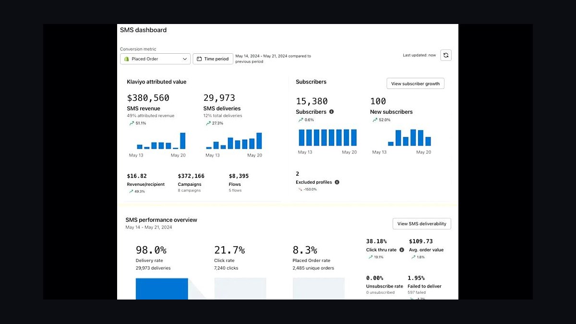The height and width of the screenshot is (324, 576).
Task: Click the Shopify bag icon in dropdown
Action: (127, 59)
